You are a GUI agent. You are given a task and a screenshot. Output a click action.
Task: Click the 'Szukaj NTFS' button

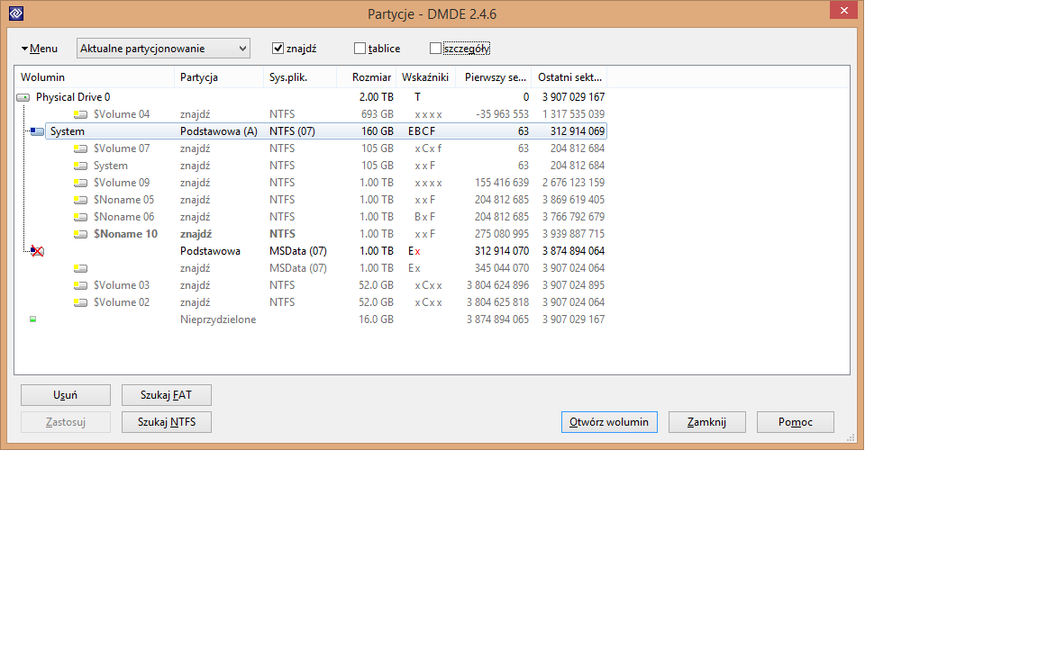[166, 422]
